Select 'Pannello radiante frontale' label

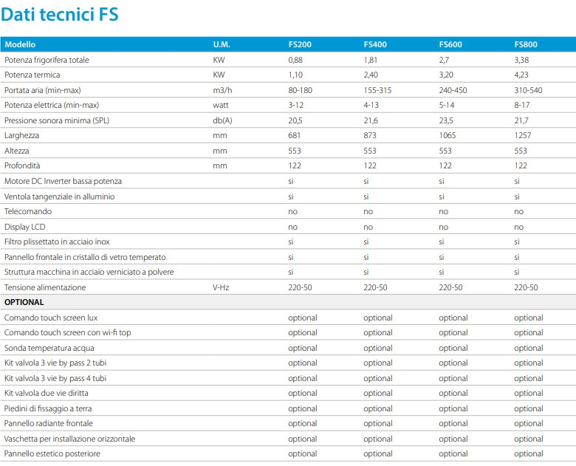pos(49,423)
